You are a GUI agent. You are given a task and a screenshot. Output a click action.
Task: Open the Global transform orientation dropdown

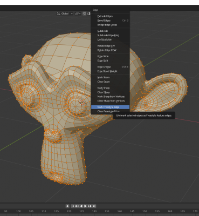(x=65, y=13)
